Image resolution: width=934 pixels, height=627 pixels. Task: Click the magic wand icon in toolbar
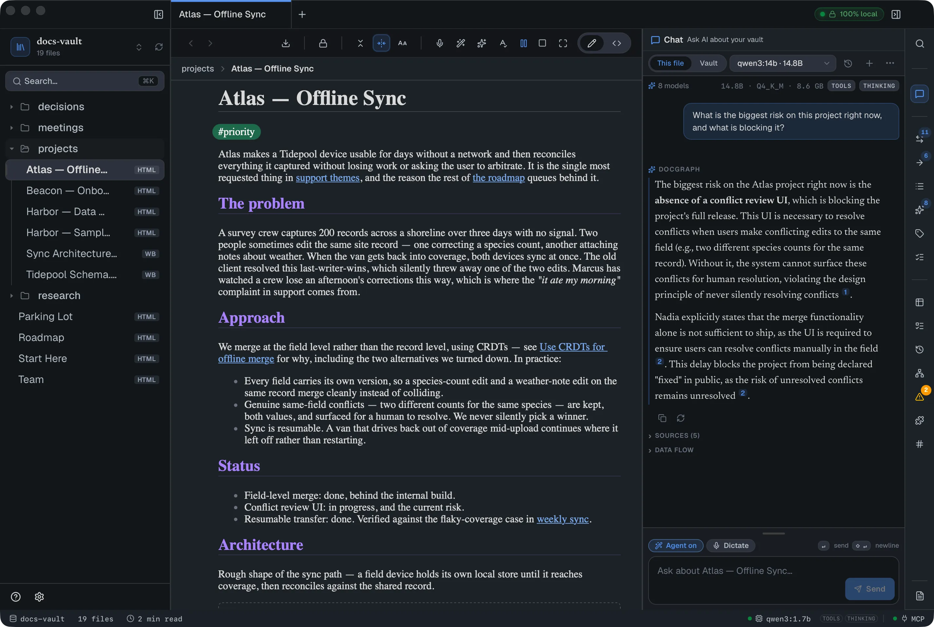coord(461,43)
